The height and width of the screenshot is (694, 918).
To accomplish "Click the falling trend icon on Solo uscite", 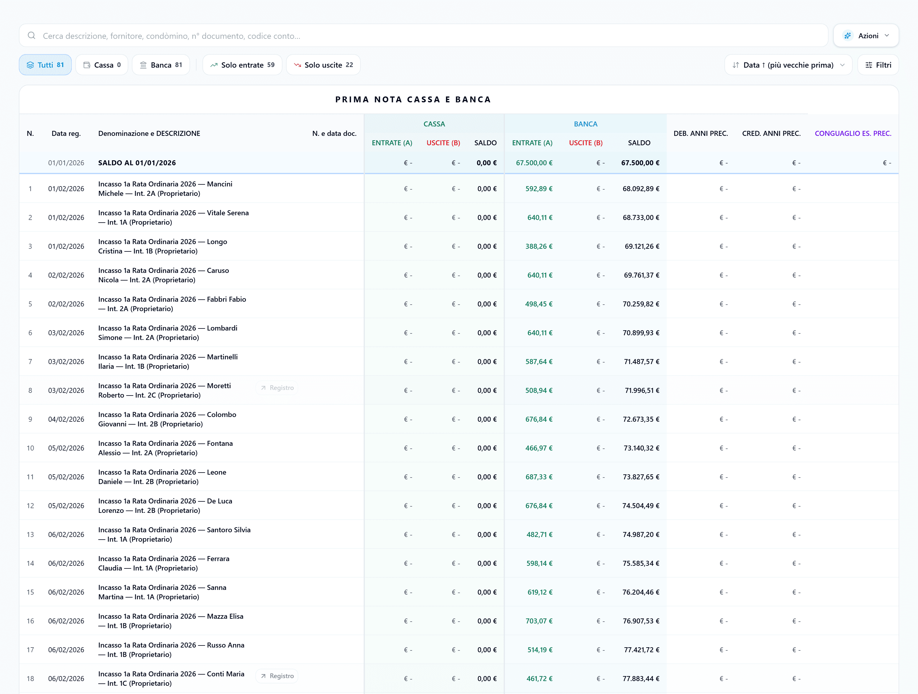I will coord(297,65).
